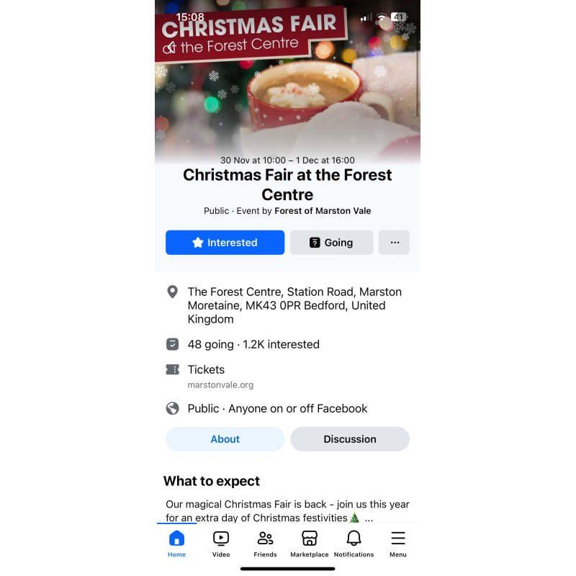
Task: Open the hamburger Menu icon
Action: [398, 539]
